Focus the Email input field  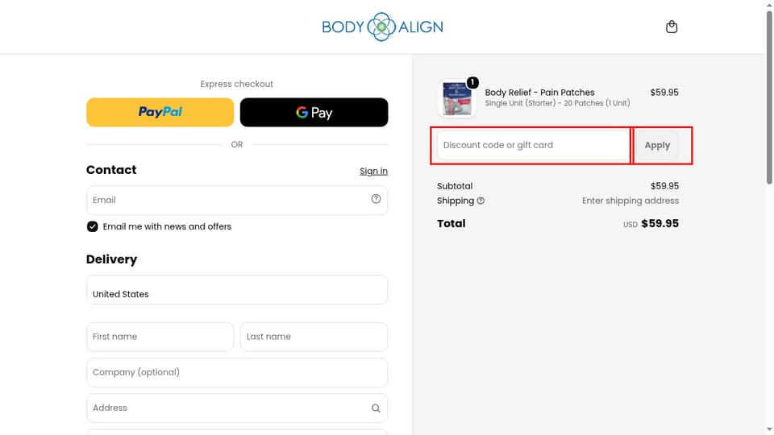tap(237, 201)
